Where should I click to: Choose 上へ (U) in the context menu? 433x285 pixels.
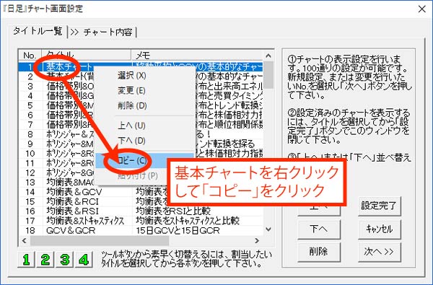(131, 126)
